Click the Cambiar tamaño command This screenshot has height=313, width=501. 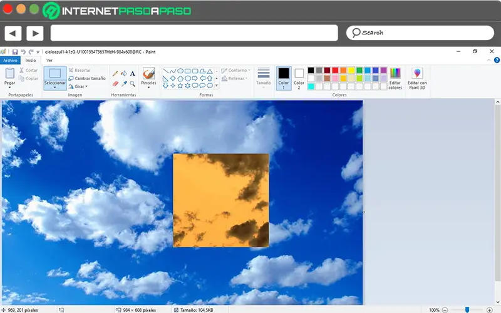coord(87,78)
